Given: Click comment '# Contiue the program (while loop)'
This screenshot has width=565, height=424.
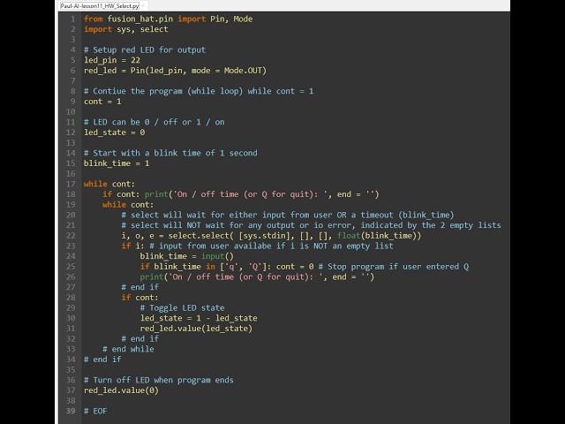Looking at the screenshot, I should click(163, 91).
